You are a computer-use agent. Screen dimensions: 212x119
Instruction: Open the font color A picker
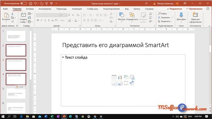click(76, 20)
